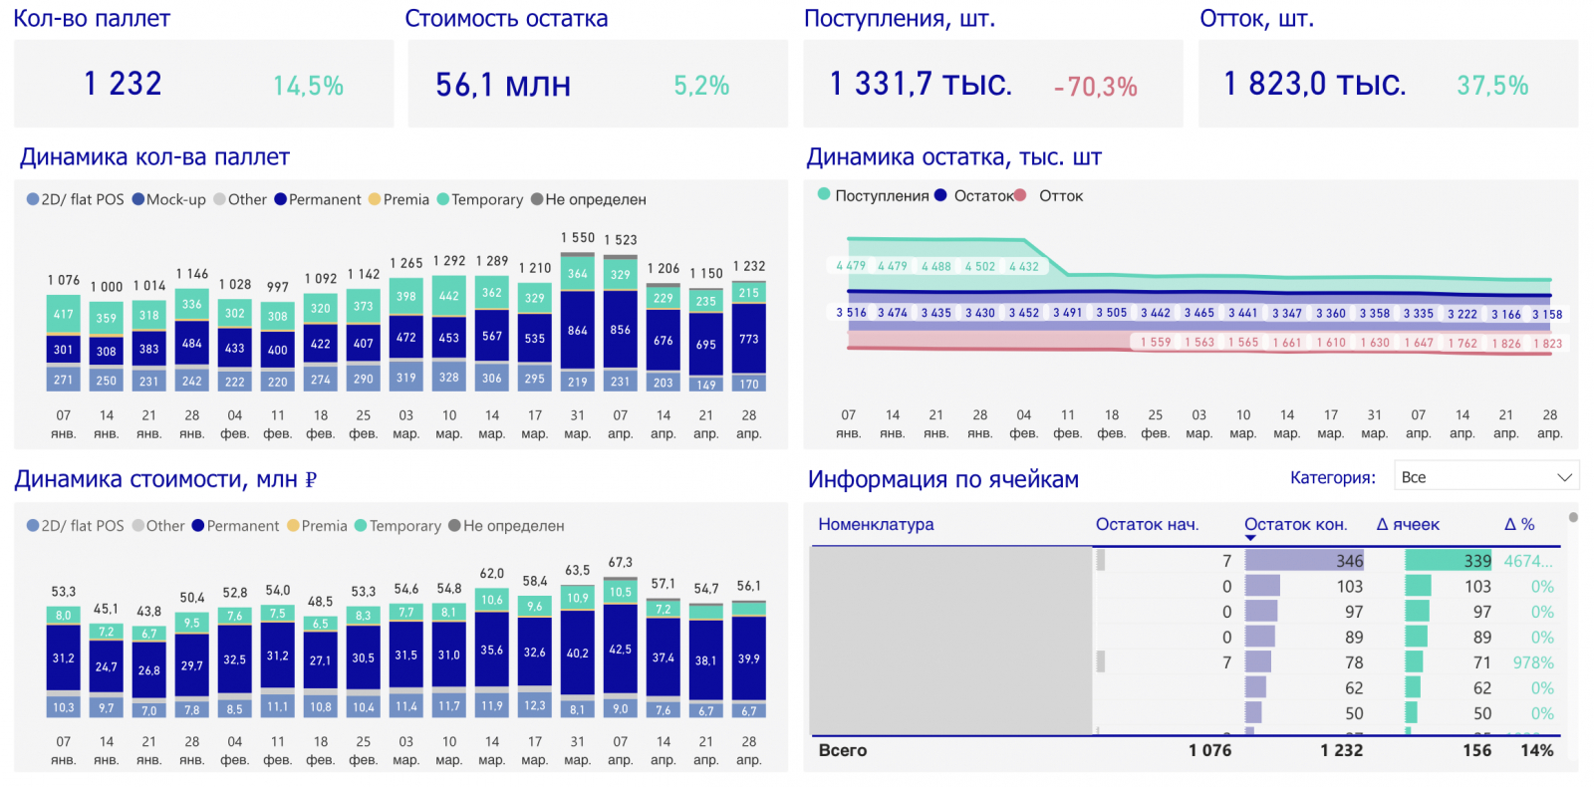
Task: Open the Категория dropdown showing Все
Action: (1486, 477)
